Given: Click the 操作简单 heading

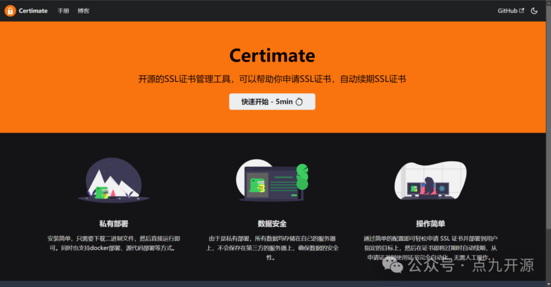Looking at the screenshot, I should [431, 224].
